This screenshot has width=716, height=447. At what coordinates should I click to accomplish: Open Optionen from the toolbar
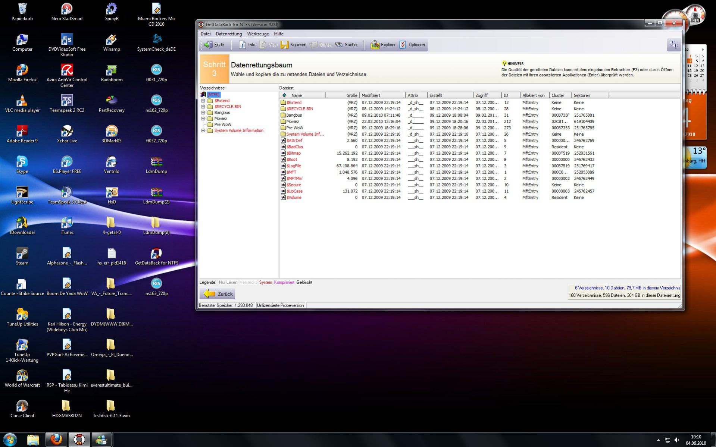coord(412,45)
